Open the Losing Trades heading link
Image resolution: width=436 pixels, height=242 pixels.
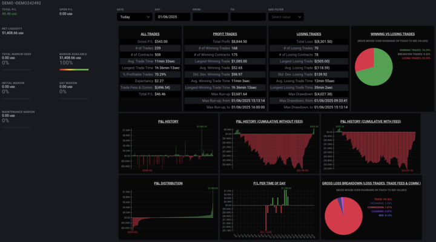coord(309,34)
